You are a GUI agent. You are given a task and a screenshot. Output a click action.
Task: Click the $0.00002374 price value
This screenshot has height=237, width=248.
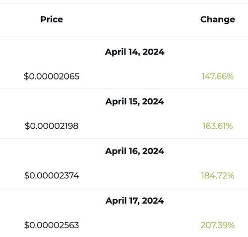point(52,175)
